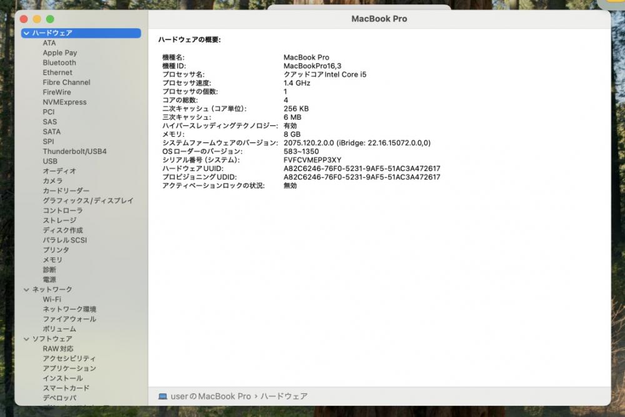
Task: Select ATA in the sidebar
Action: [49, 43]
